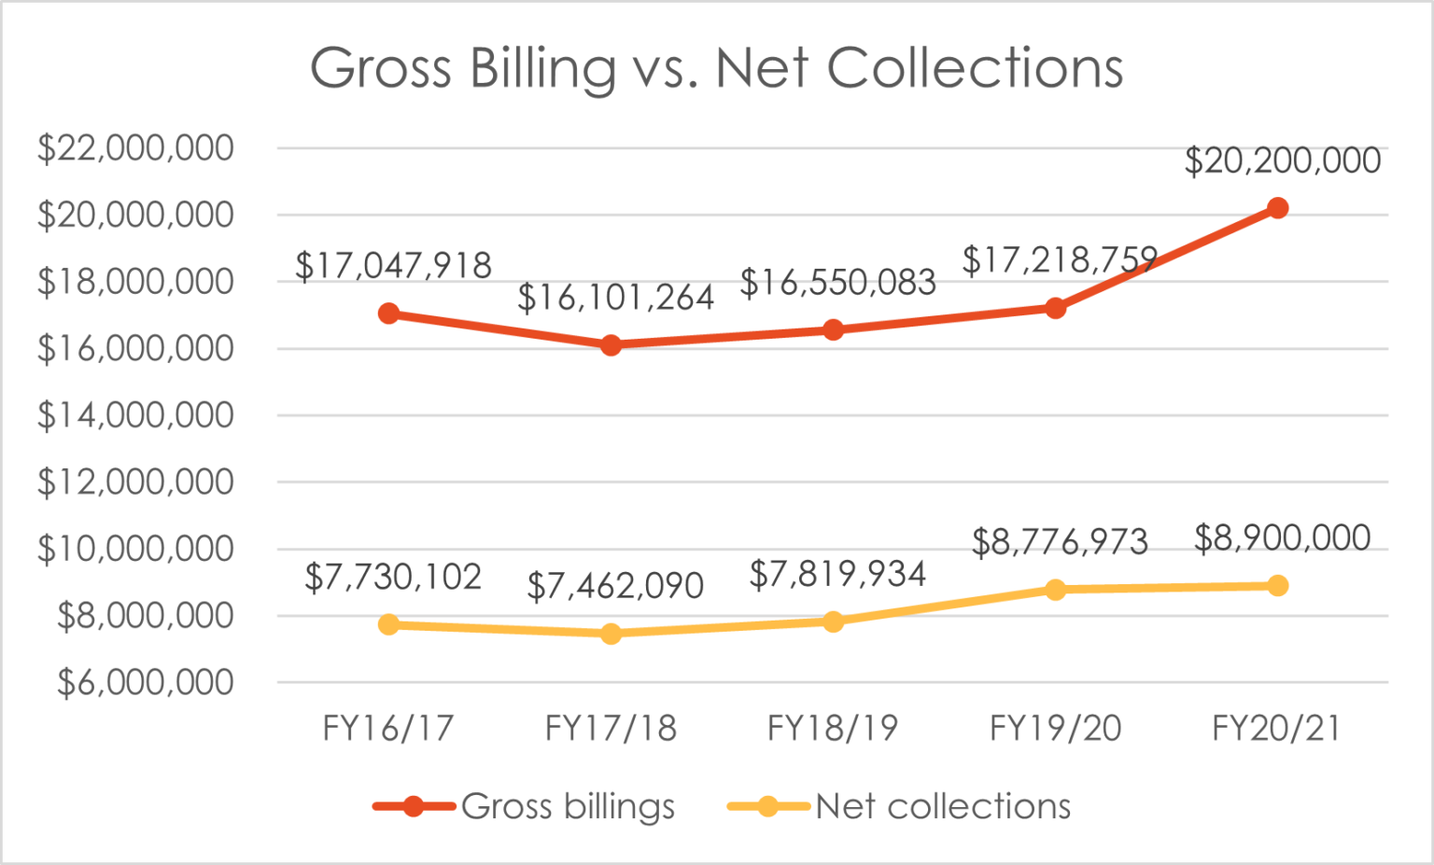The image size is (1434, 865).
Task: Select the $16,550,083 data label
Action: point(837,283)
